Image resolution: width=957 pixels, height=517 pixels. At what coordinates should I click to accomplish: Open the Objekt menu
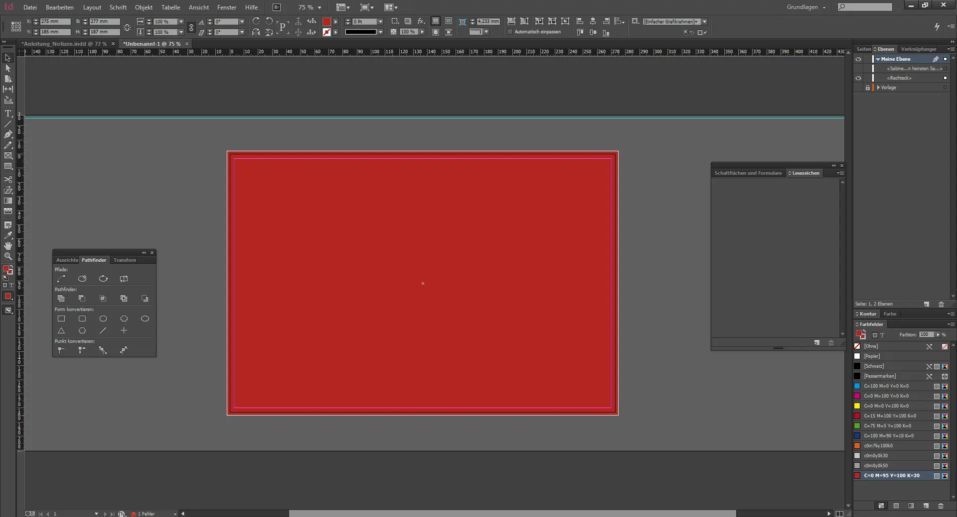point(144,7)
